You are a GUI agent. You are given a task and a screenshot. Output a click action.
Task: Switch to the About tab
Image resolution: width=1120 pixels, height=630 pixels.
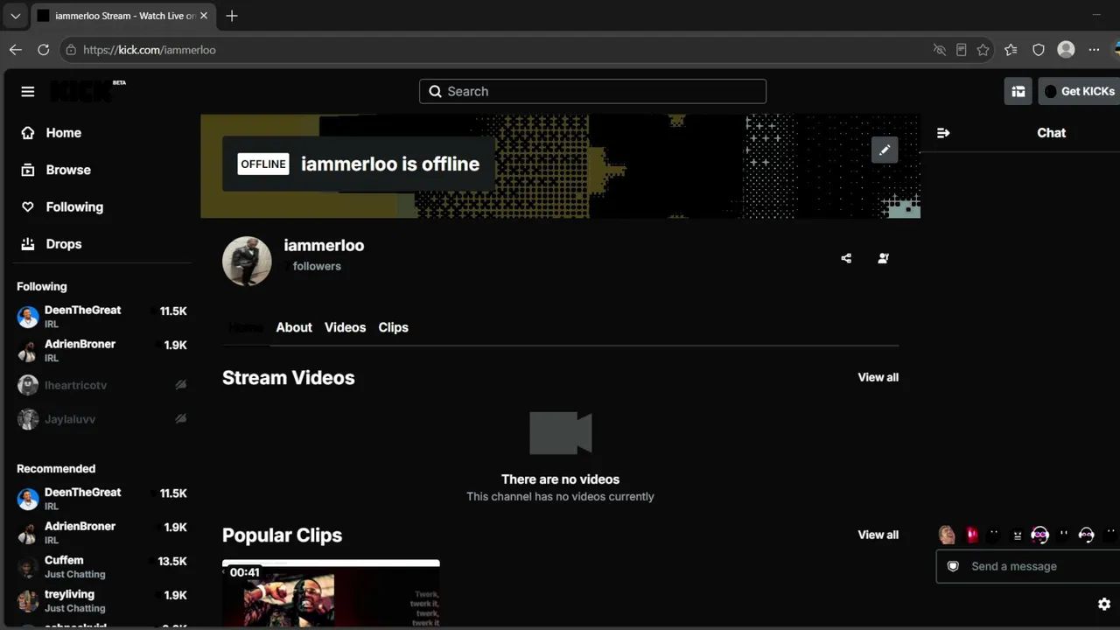tap(294, 327)
